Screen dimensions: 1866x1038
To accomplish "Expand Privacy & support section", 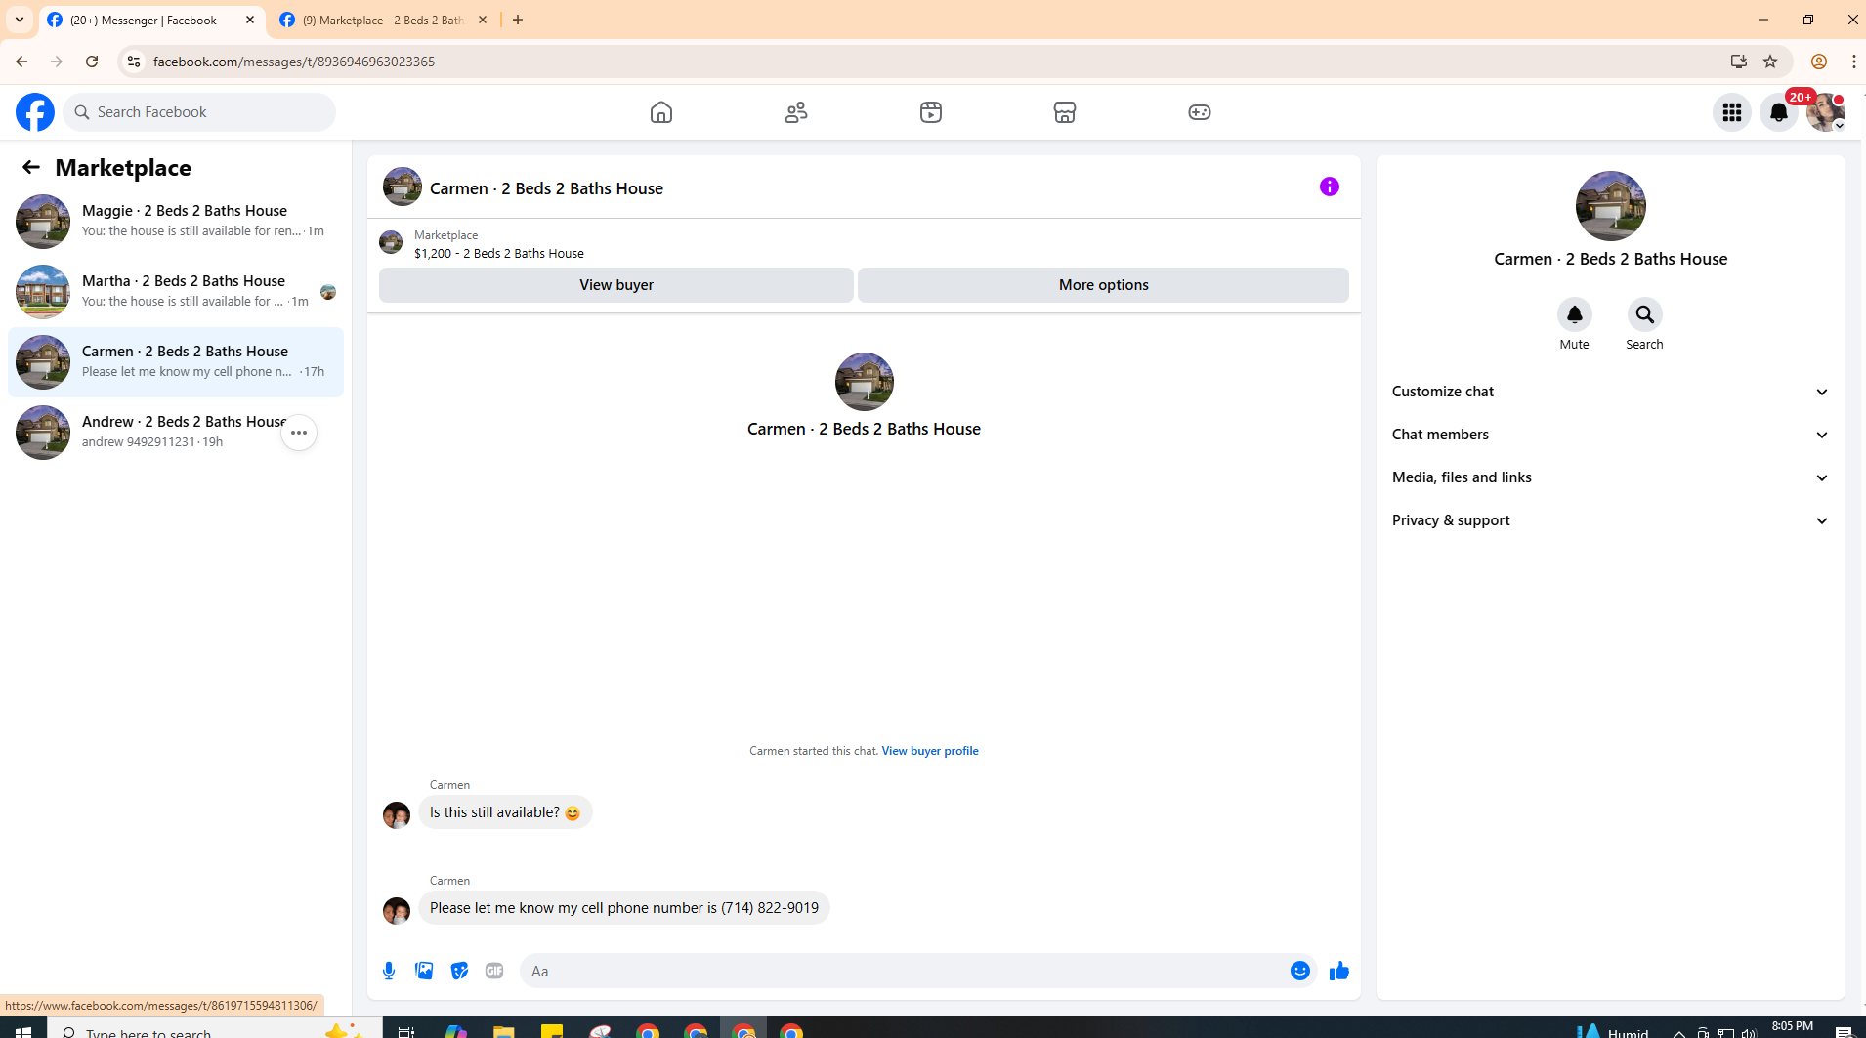I will (1610, 520).
